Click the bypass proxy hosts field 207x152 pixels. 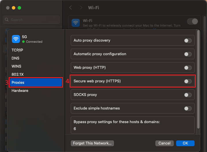click(133, 128)
